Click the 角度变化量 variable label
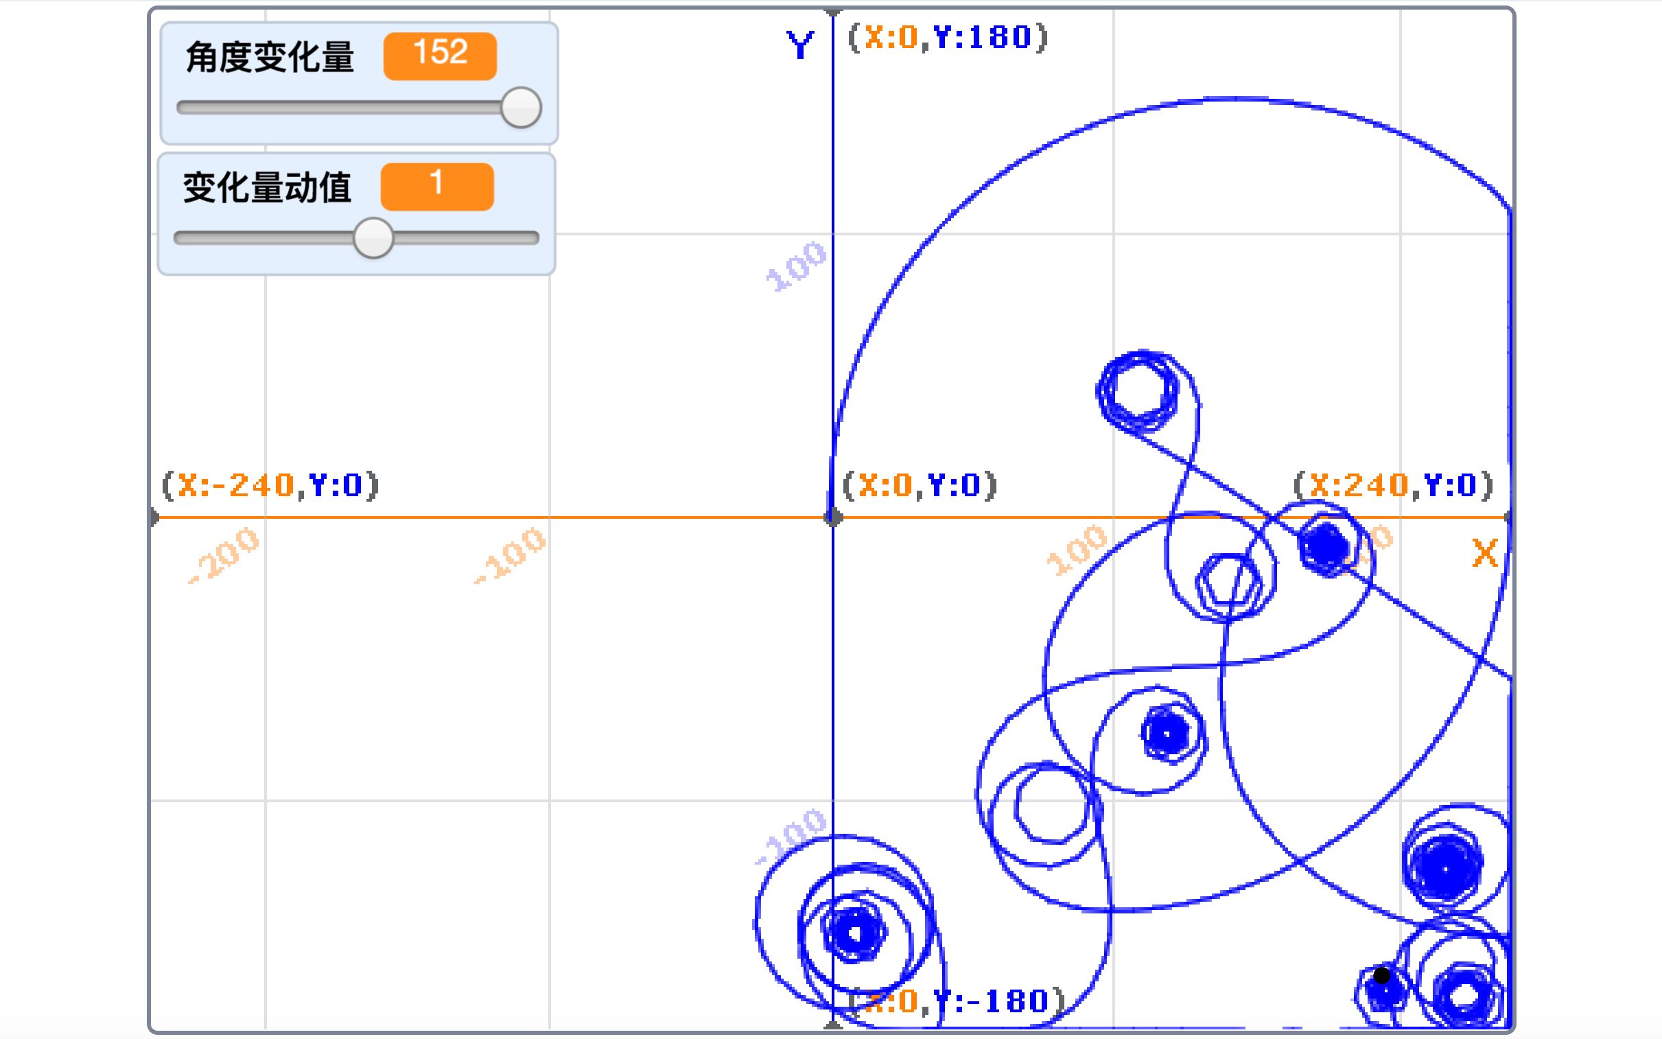Screen dimensions: 1662x1039 pos(269,57)
